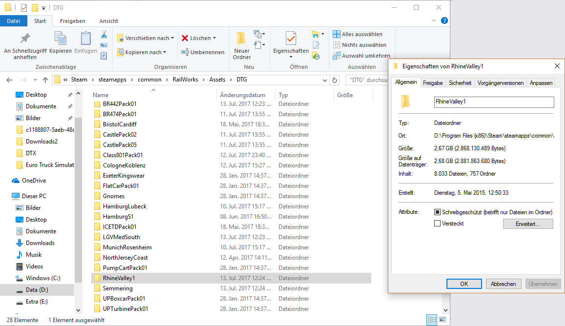Refresh the DTG folder view
This screenshot has width=565, height=326.
pyautogui.click(x=335, y=80)
